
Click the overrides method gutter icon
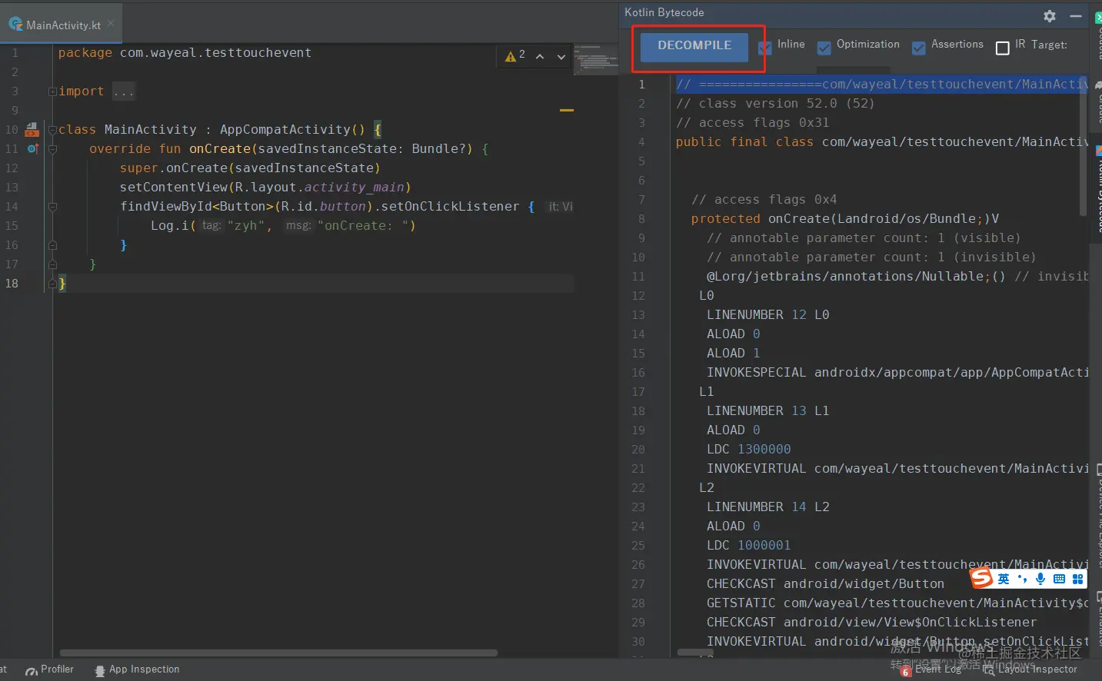point(33,148)
